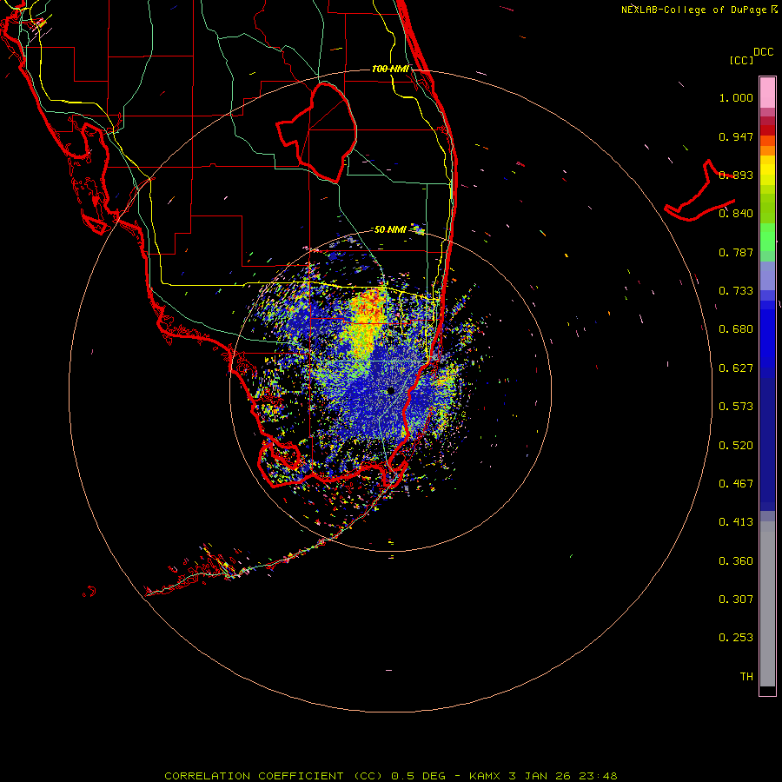This screenshot has height=782, width=782.
Task: Click the TH threshold label on the scale
Action: click(x=746, y=677)
